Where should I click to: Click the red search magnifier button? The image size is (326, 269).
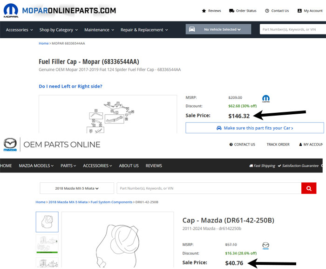(308, 188)
